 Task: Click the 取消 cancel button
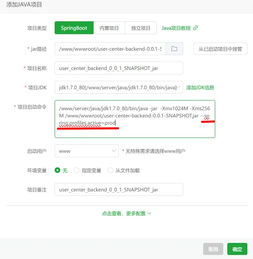coord(213,249)
